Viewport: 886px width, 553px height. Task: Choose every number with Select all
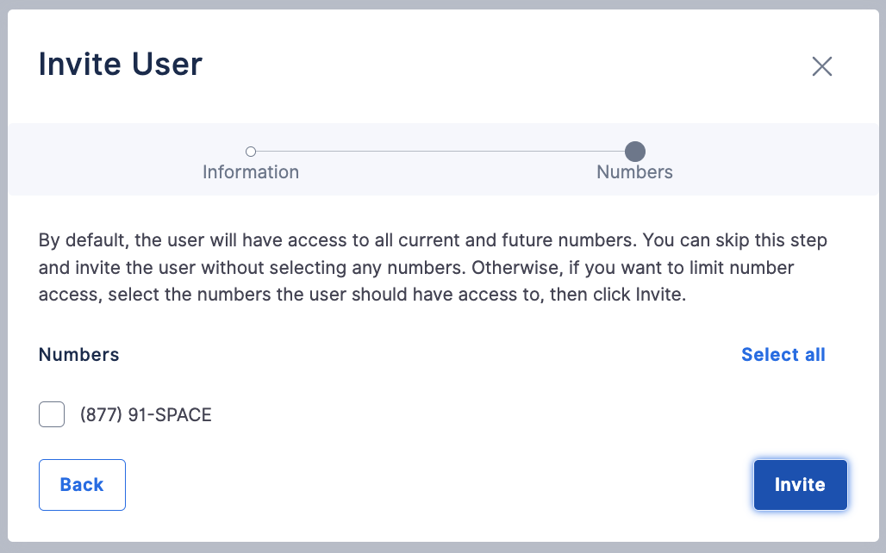pos(783,354)
